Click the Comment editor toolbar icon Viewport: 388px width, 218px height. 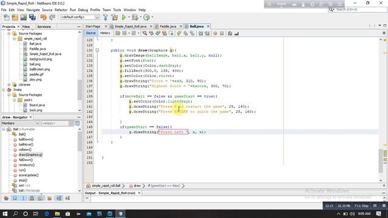click(x=230, y=33)
